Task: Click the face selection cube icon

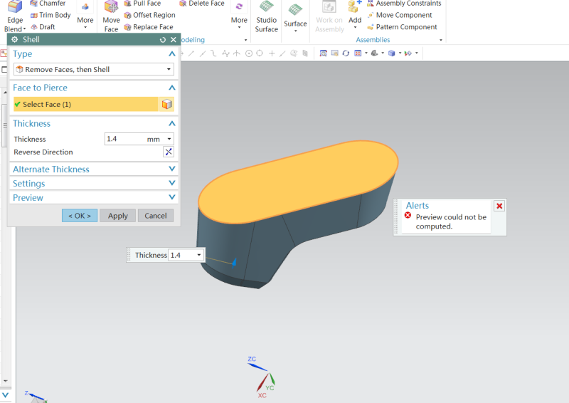Action: point(166,104)
